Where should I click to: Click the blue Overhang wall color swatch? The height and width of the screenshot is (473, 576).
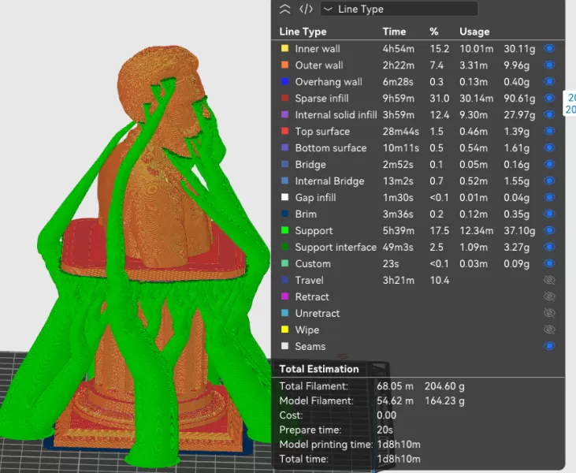pos(284,81)
